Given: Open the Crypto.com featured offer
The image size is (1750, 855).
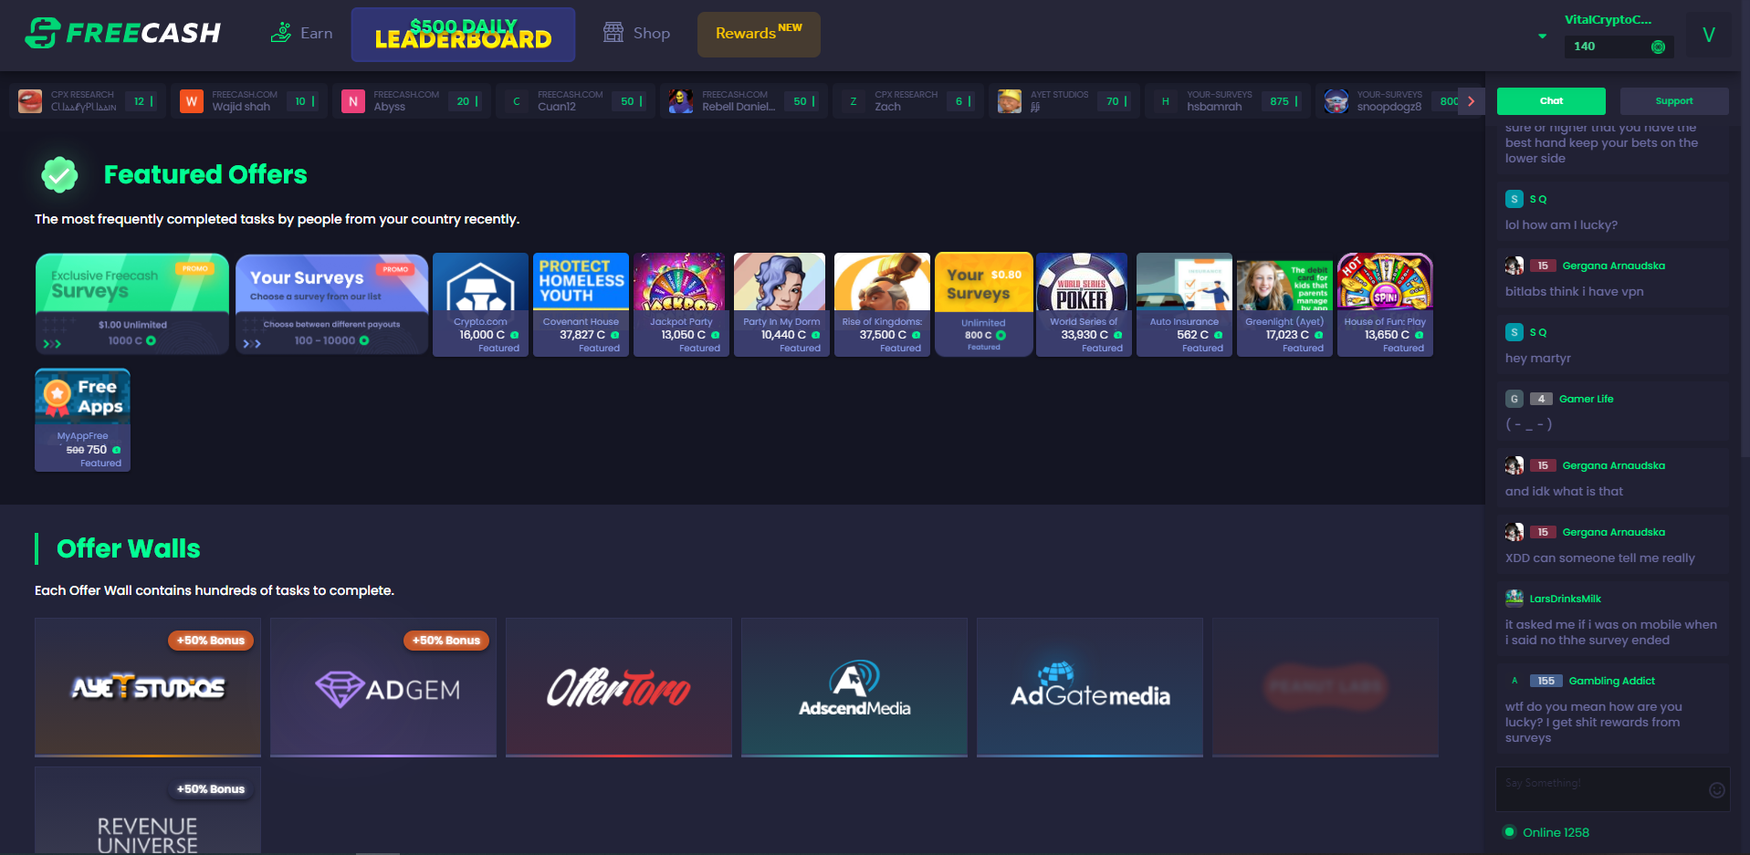Looking at the screenshot, I should 480,305.
